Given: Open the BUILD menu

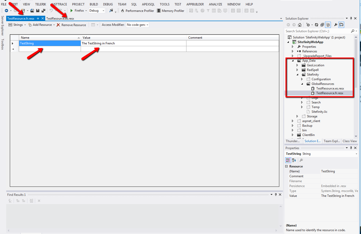Looking at the screenshot, I should click(94, 4).
